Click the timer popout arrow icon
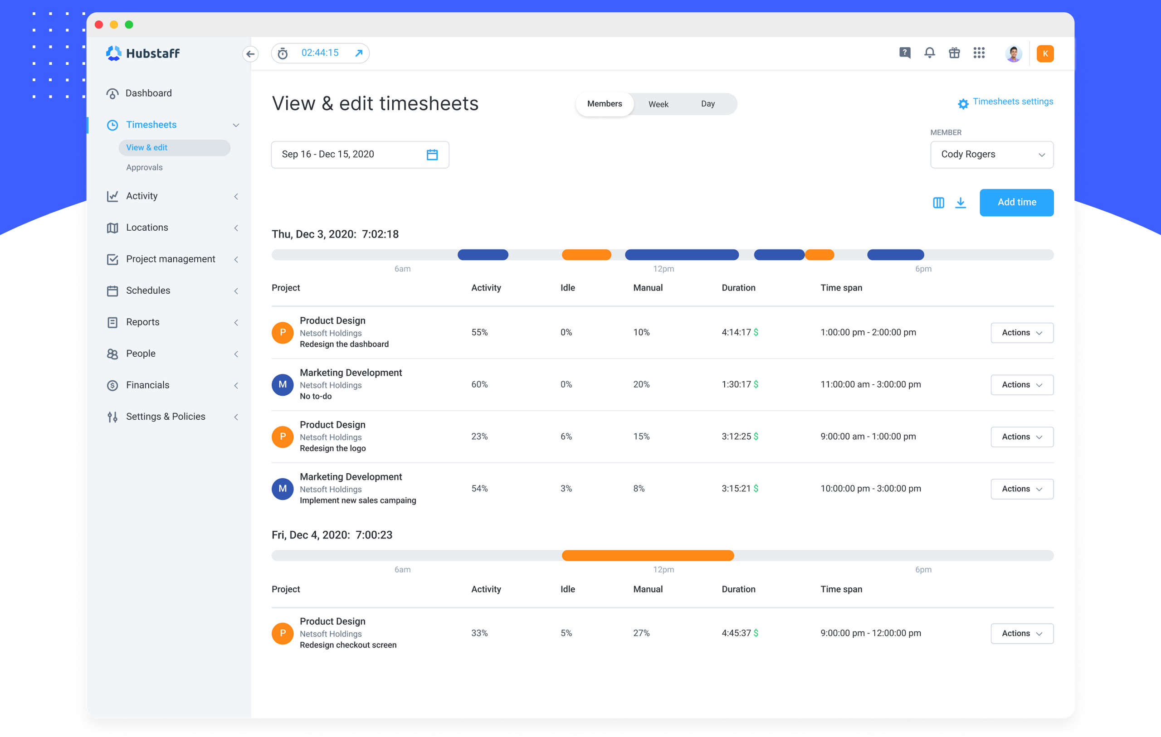 [x=359, y=53]
